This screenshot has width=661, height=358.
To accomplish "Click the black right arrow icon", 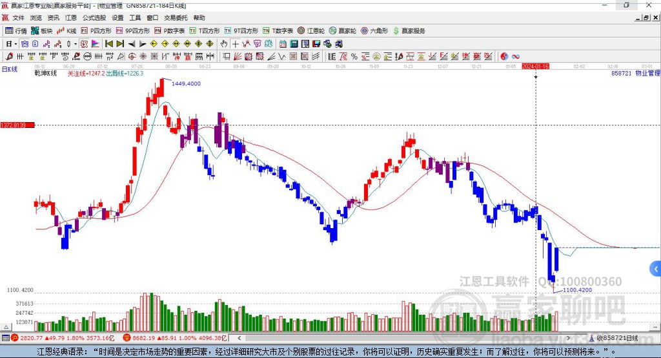I will pyautogui.click(x=143, y=44).
